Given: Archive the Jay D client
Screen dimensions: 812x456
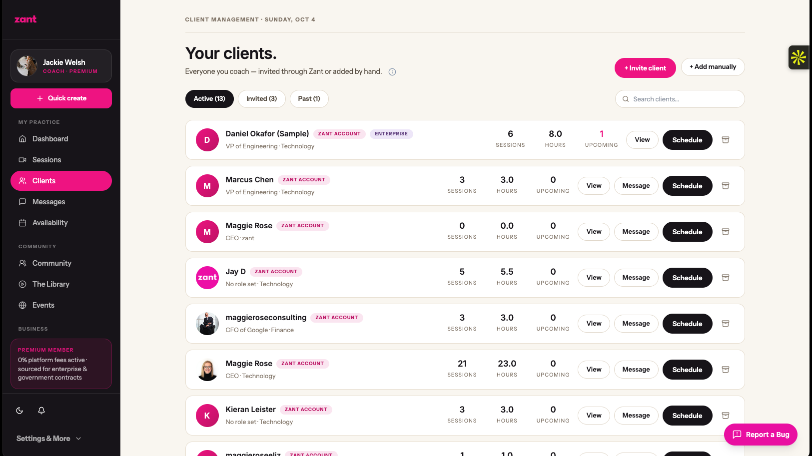Looking at the screenshot, I should pyautogui.click(x=726, y=278).
